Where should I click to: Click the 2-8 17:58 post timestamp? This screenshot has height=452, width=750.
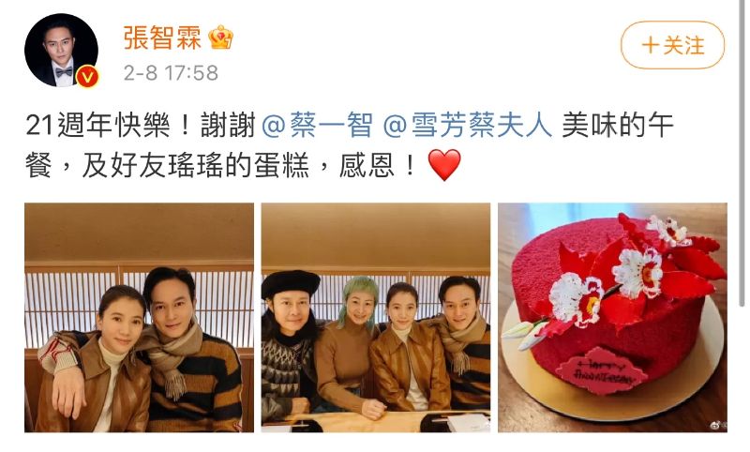171,73
